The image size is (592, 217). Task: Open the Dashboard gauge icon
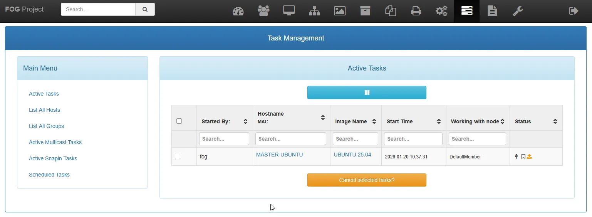click(x=238, y=11)
